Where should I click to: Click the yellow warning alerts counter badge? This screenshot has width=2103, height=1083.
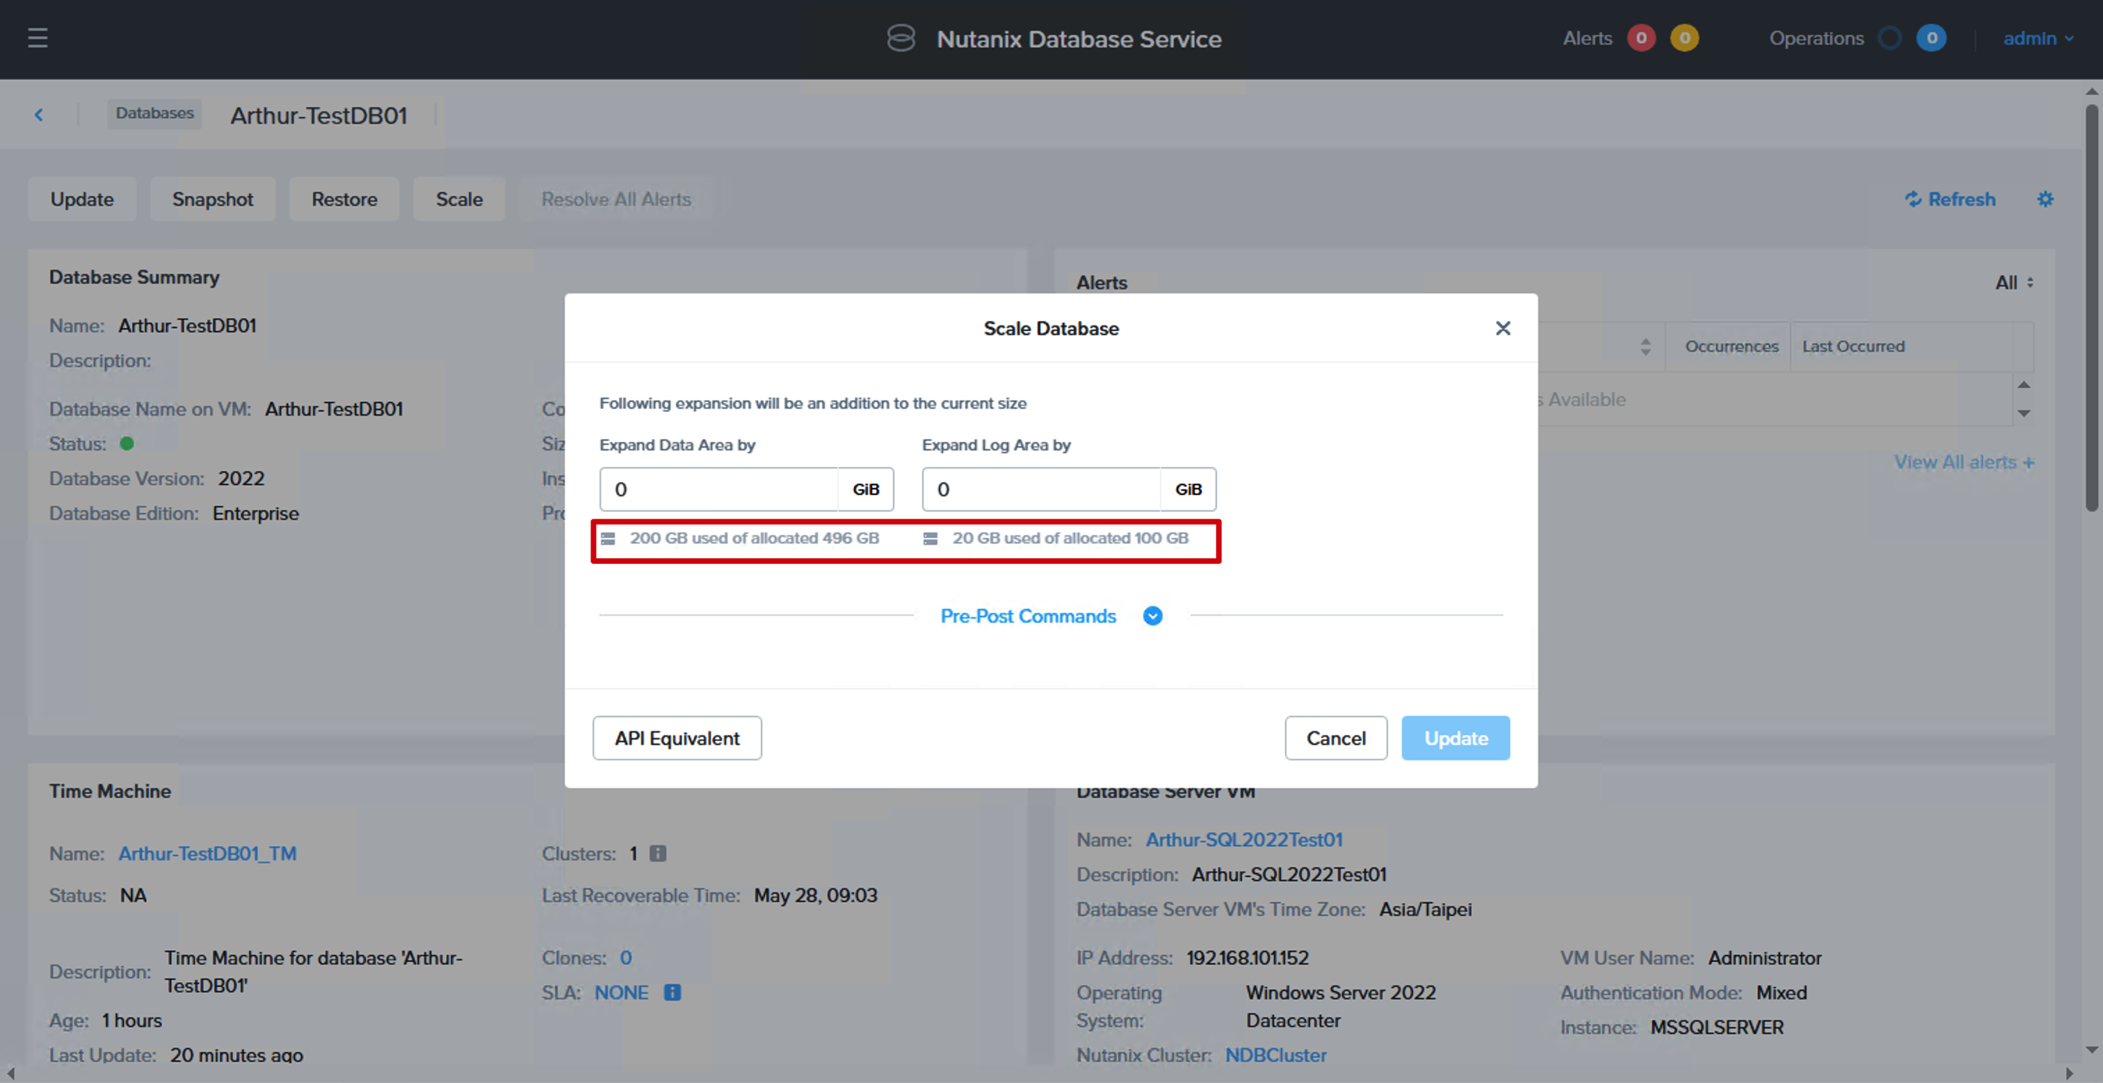(1684, 38)
